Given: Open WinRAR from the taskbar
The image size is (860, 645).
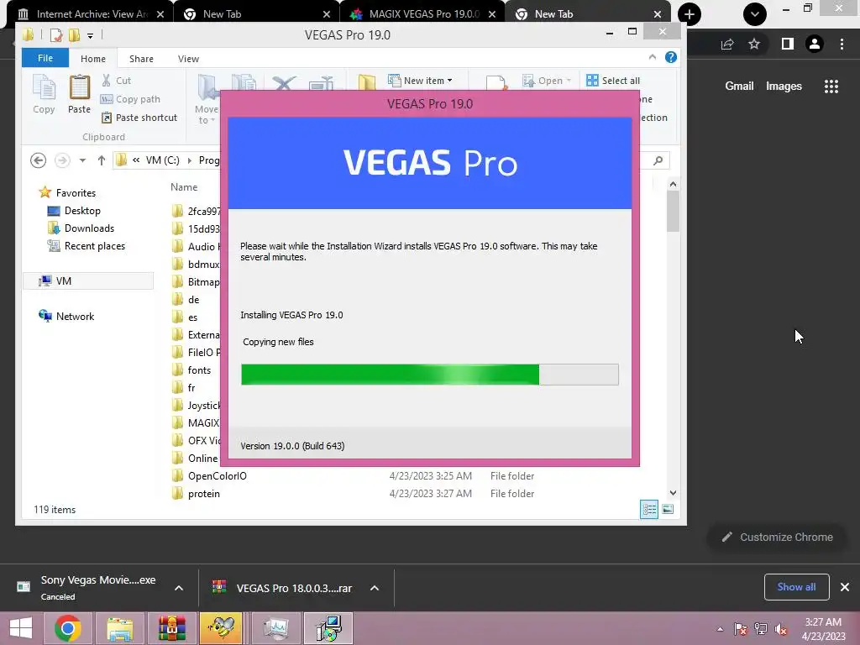Looking at the screenshot, I should coord(171,628).
